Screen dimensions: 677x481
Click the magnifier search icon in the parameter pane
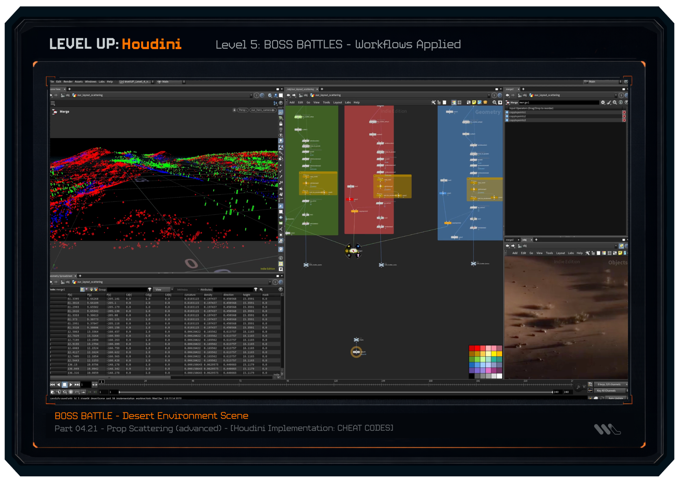pyautogui.click(x=615, y=103)
